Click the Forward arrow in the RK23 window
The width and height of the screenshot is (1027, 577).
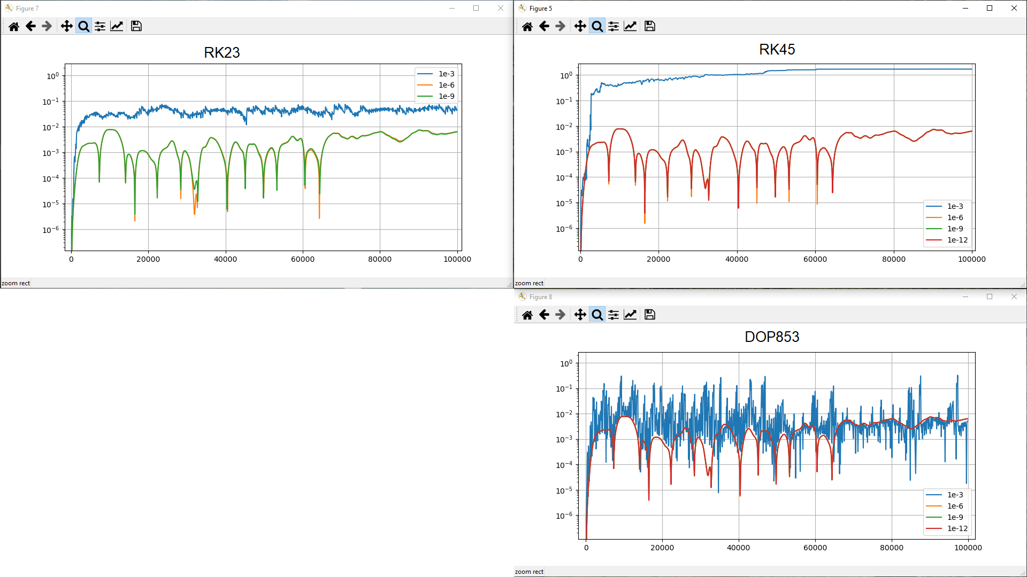coord(47,26)
